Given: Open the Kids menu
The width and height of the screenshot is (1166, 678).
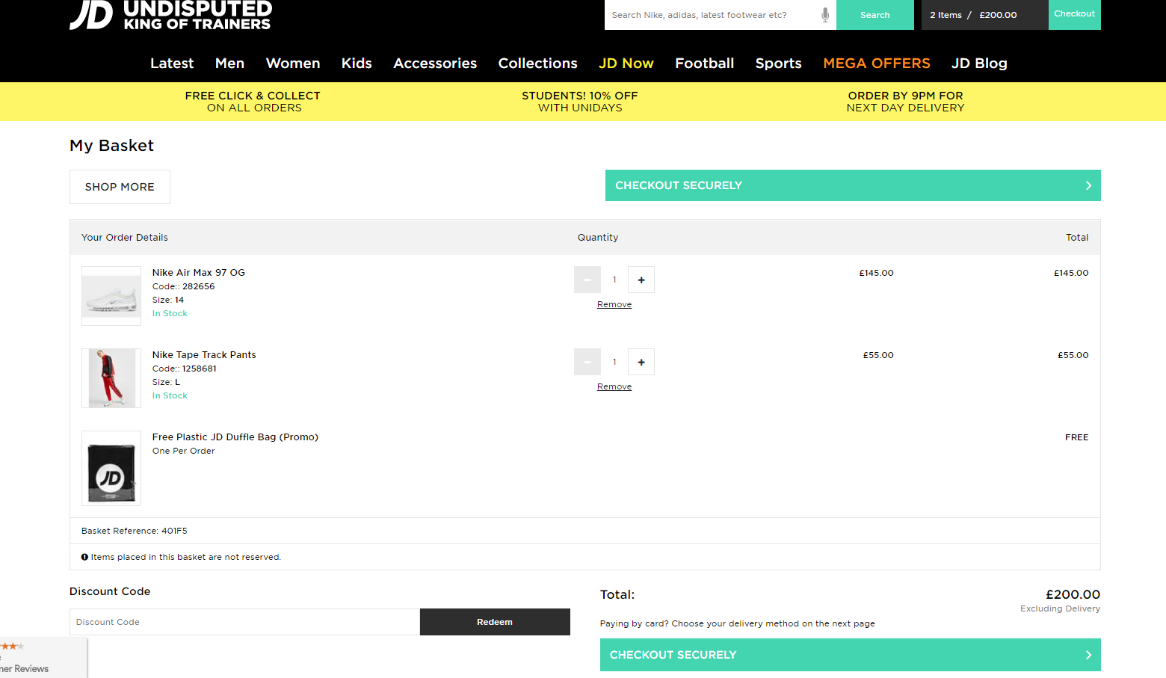Looking at the screenshot, I should point(357,64).
